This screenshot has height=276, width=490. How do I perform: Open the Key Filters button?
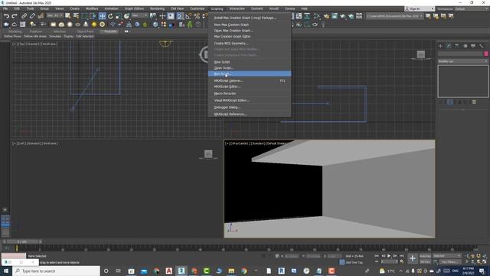[x=450, y=261]
